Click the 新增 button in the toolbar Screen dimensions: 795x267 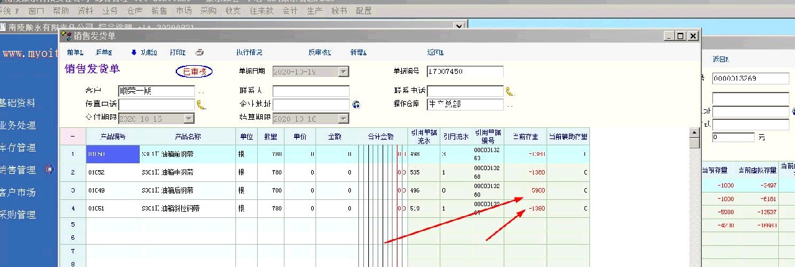[358, 53]
